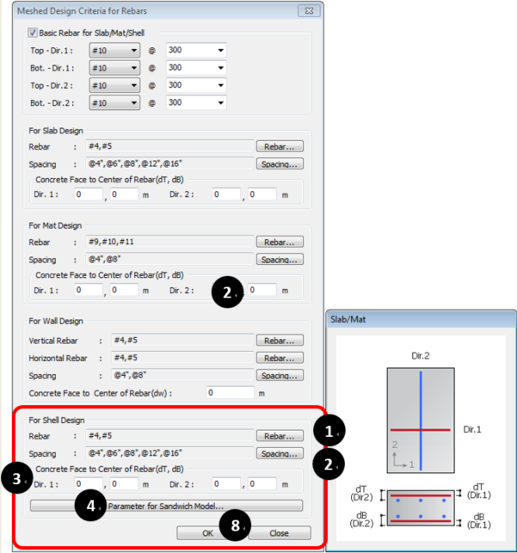Expand Top - Dir.2 spacing combo box

[x=196, y=85]
